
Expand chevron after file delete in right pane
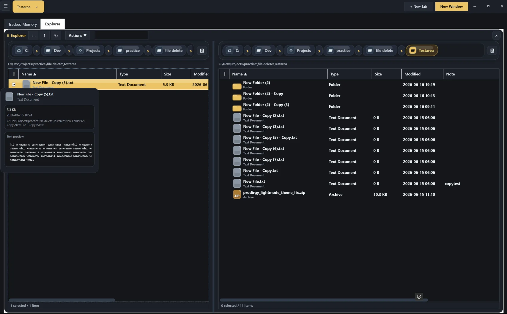coord(401,51)
